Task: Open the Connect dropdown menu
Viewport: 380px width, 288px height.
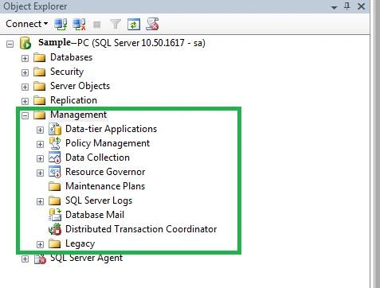Action: 27,24
